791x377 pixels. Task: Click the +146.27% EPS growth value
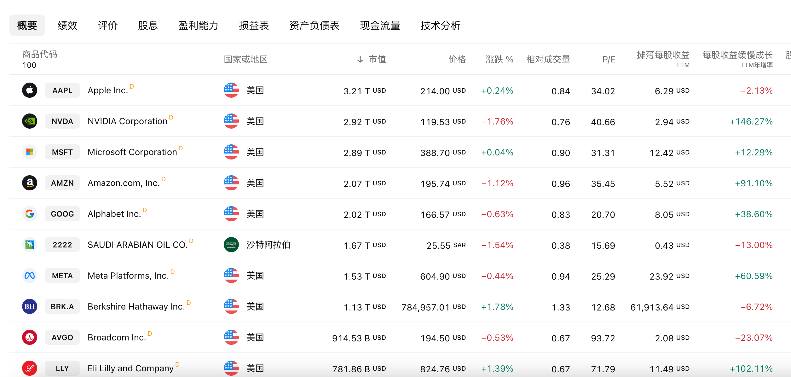(x=751, y=122)
